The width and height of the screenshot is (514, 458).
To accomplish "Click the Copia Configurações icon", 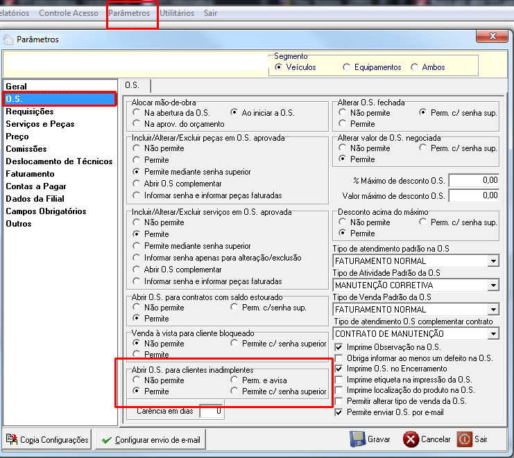I will click(12, 439).
